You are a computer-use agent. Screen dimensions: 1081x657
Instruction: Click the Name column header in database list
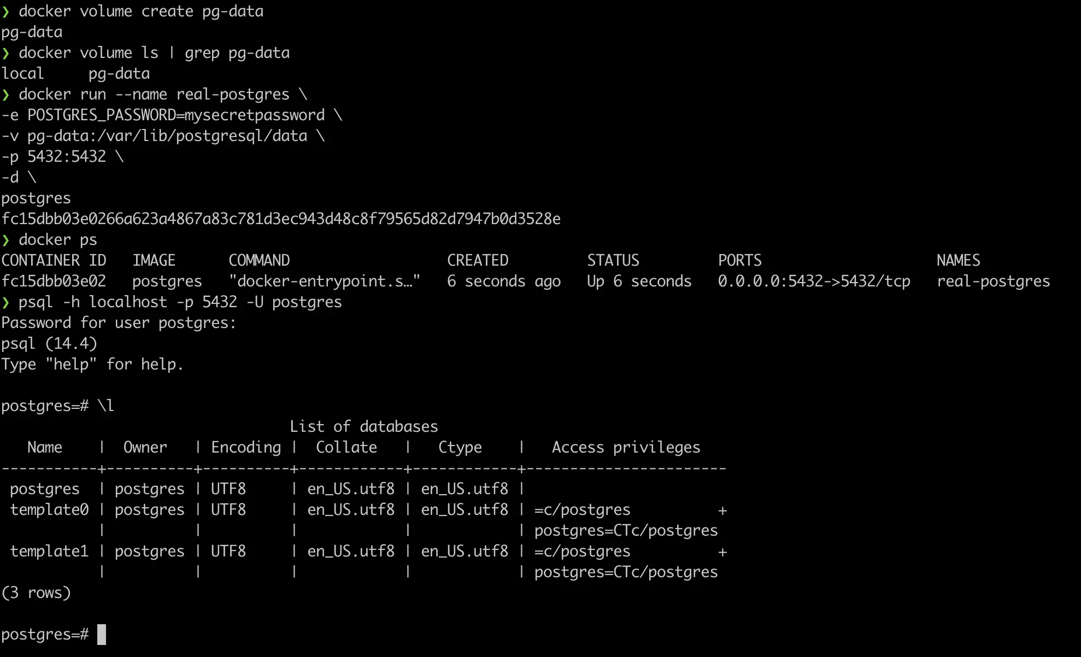[x=44, y=446]
